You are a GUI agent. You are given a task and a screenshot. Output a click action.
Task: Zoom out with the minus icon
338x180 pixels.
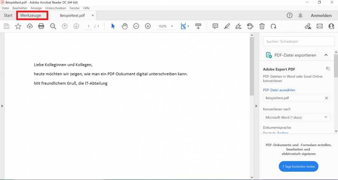pos(136,26)
